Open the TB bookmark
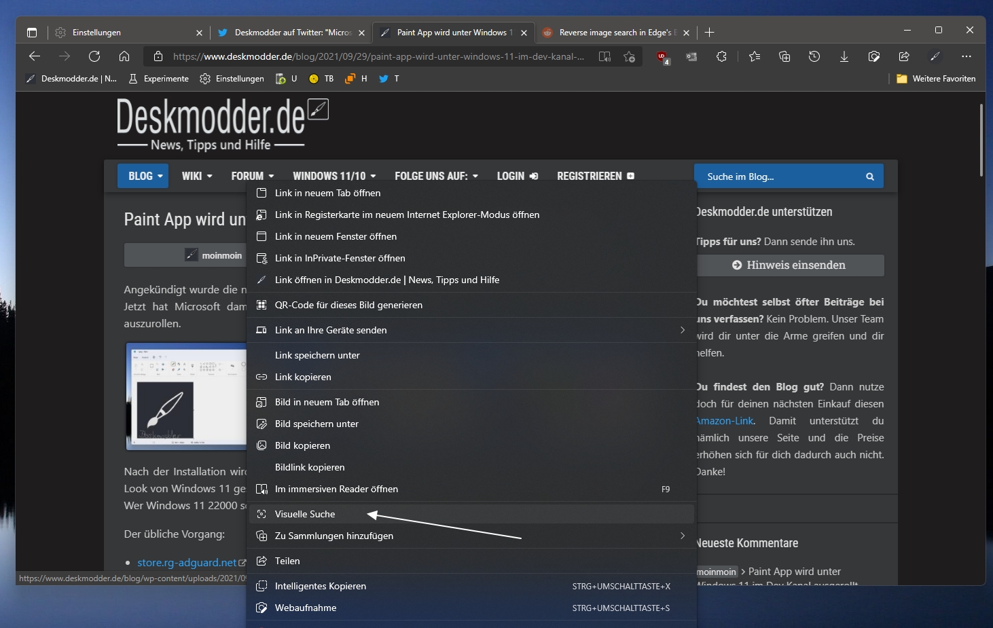Viewport: 993px width, 628px height. [x=321, y=79]
